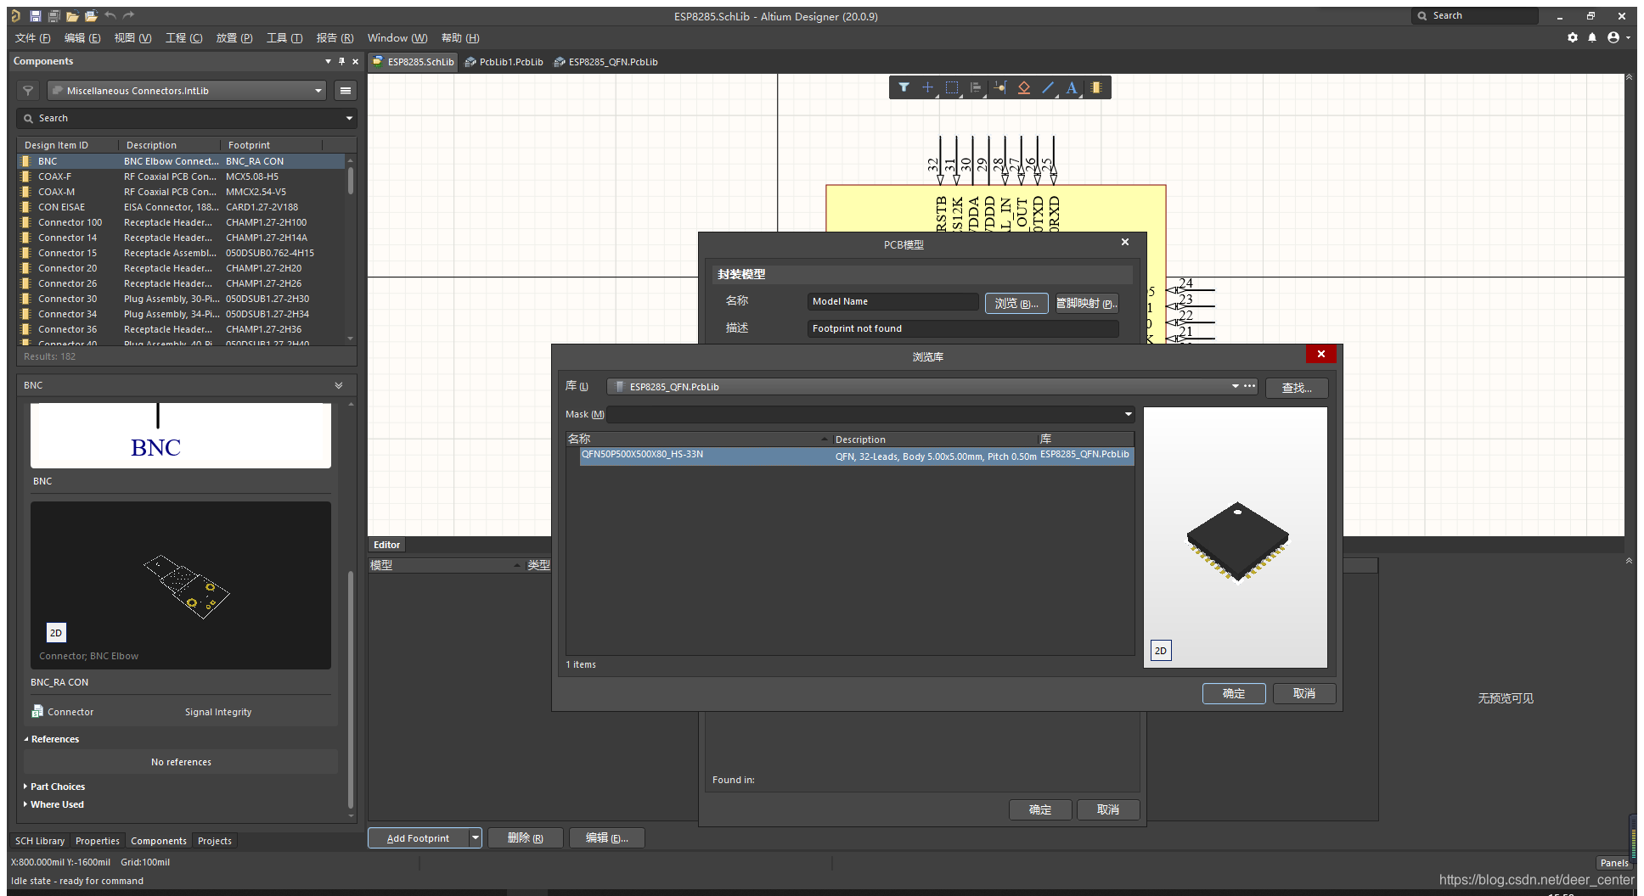The width and height of the screenshot is (1644, 896).
Task: Toggle 2D view in BNC model preview
Action: tap(56, 633)
